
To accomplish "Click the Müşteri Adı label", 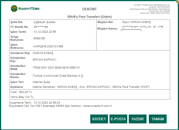I will click(x=105, y=22).
